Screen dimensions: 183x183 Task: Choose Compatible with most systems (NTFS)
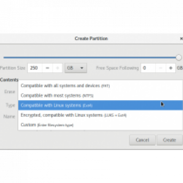100,96
